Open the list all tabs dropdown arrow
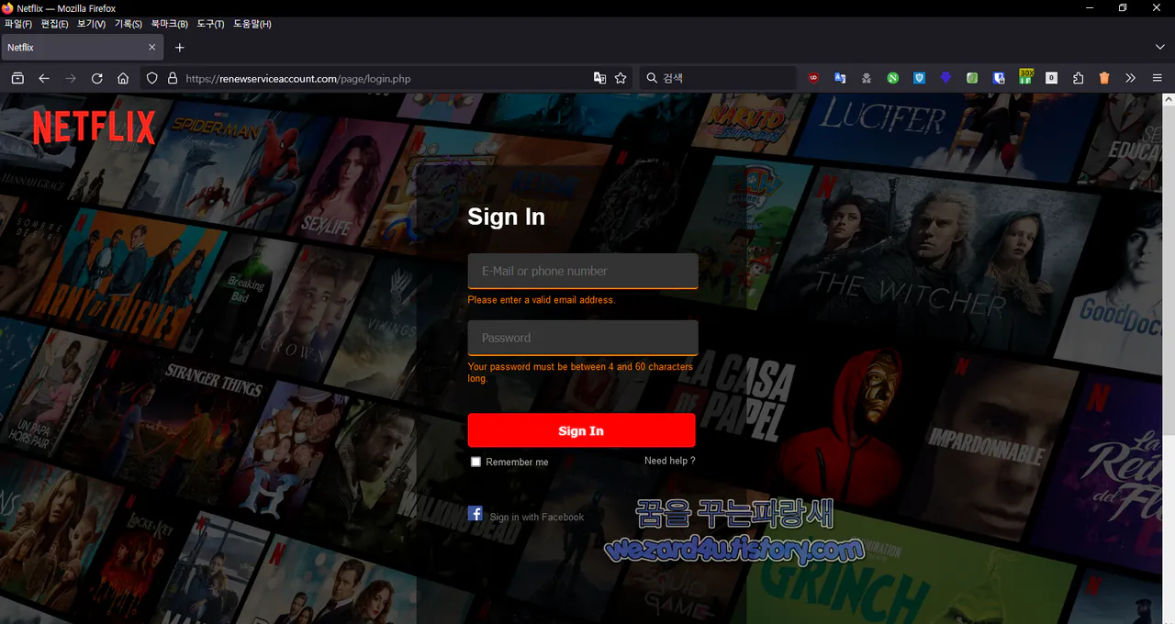Screen dimensions: 1175x624 coord(1160,47)
